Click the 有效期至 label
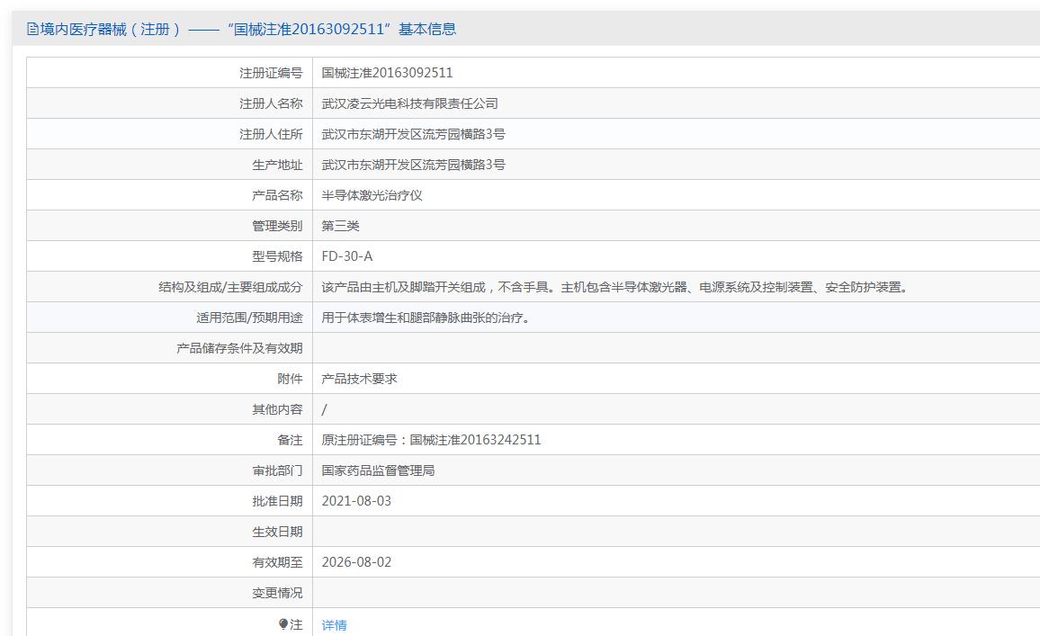 (277, 561)
